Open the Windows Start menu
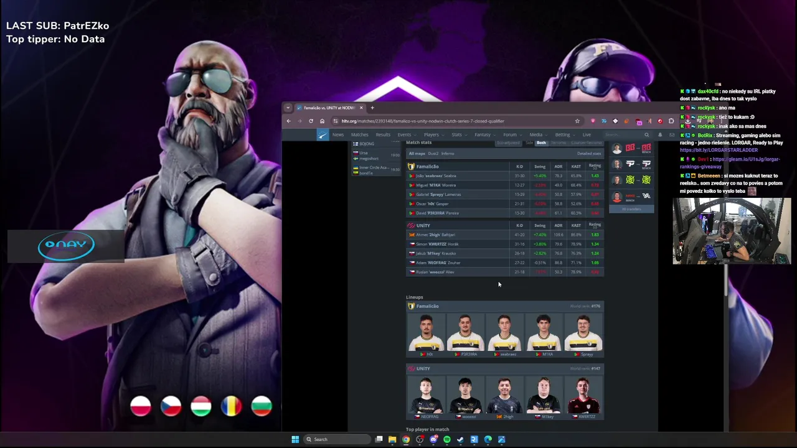Screen dimensions: 797x448 [x=295, y=439]
